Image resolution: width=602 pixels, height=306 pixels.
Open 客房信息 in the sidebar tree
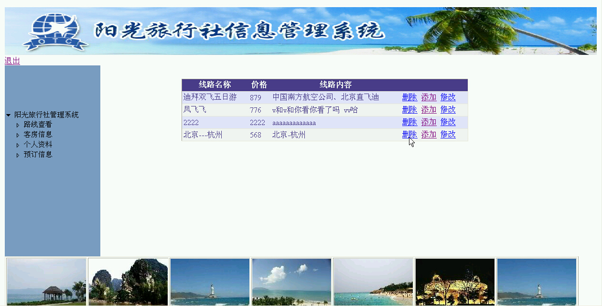click(38, 135)
